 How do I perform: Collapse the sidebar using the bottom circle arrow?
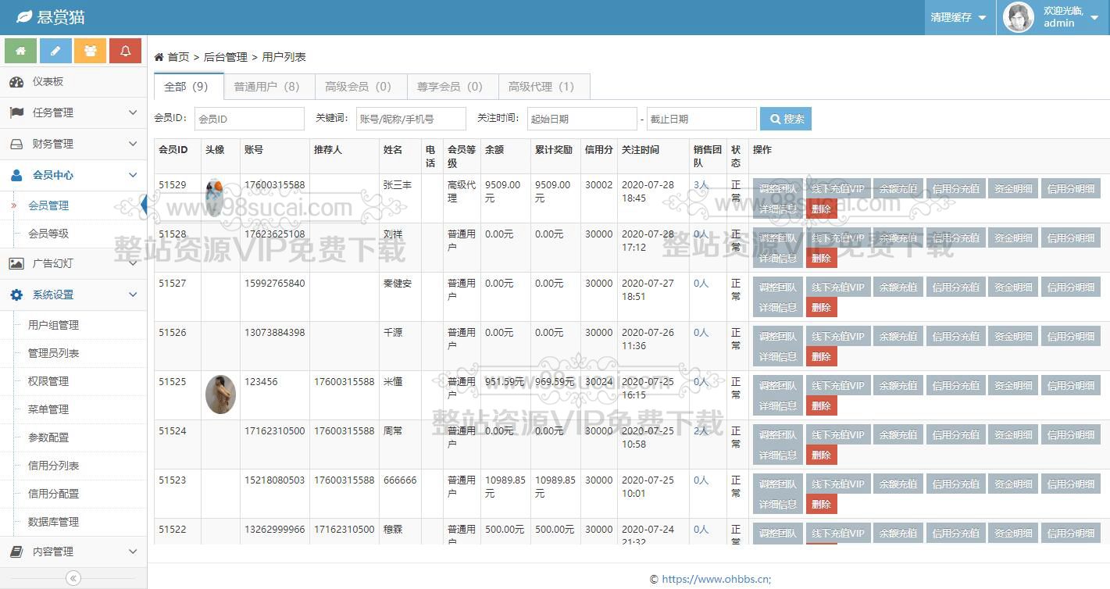point(73,578)
